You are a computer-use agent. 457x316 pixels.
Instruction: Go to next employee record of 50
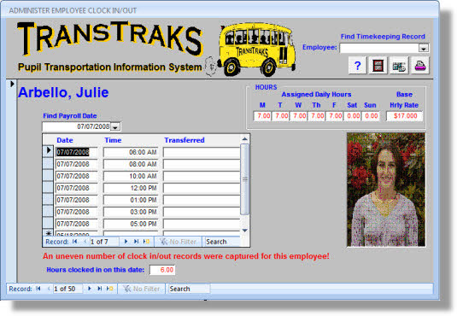(90, 289)
